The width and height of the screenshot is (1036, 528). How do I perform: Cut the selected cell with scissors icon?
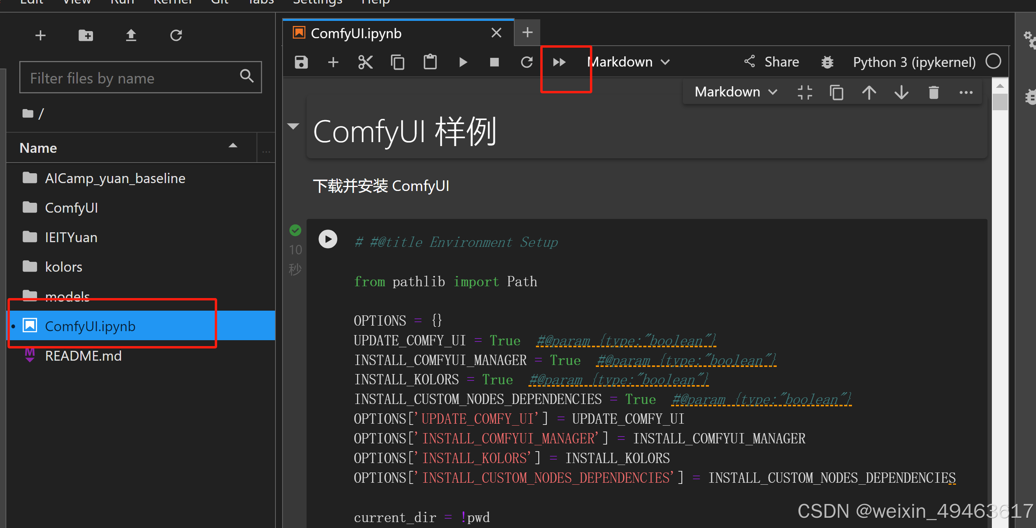pos(365,62)
